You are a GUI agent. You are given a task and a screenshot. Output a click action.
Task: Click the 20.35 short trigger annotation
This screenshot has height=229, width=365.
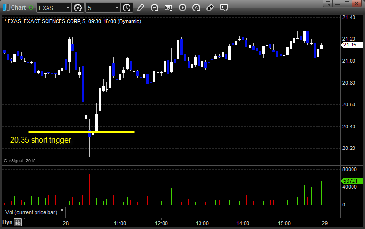pos(40,140)
